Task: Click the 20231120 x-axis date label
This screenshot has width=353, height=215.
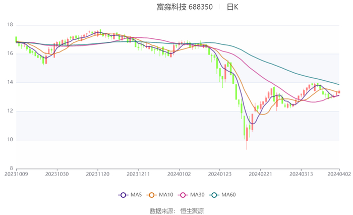Action: pyautogui.click(x=98, y=174)
